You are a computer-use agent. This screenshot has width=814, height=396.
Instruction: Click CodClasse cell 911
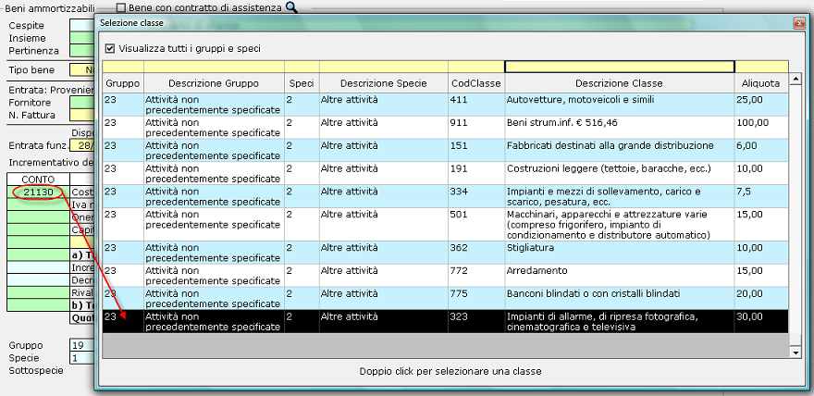[476, 127]
